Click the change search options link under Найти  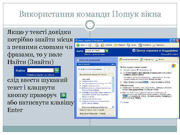click(94, 54)
